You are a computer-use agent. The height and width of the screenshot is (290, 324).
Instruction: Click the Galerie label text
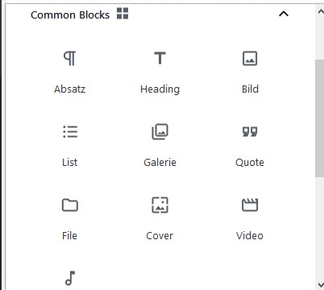point(160,163)
